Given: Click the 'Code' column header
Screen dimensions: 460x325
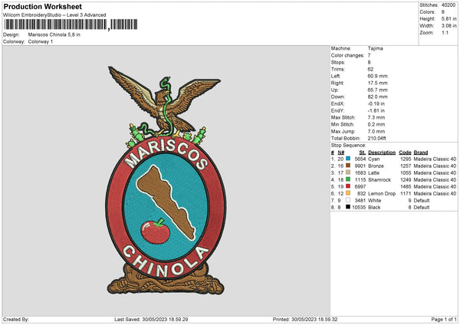Looking at the screenshot, I should [x=405, y=153].
